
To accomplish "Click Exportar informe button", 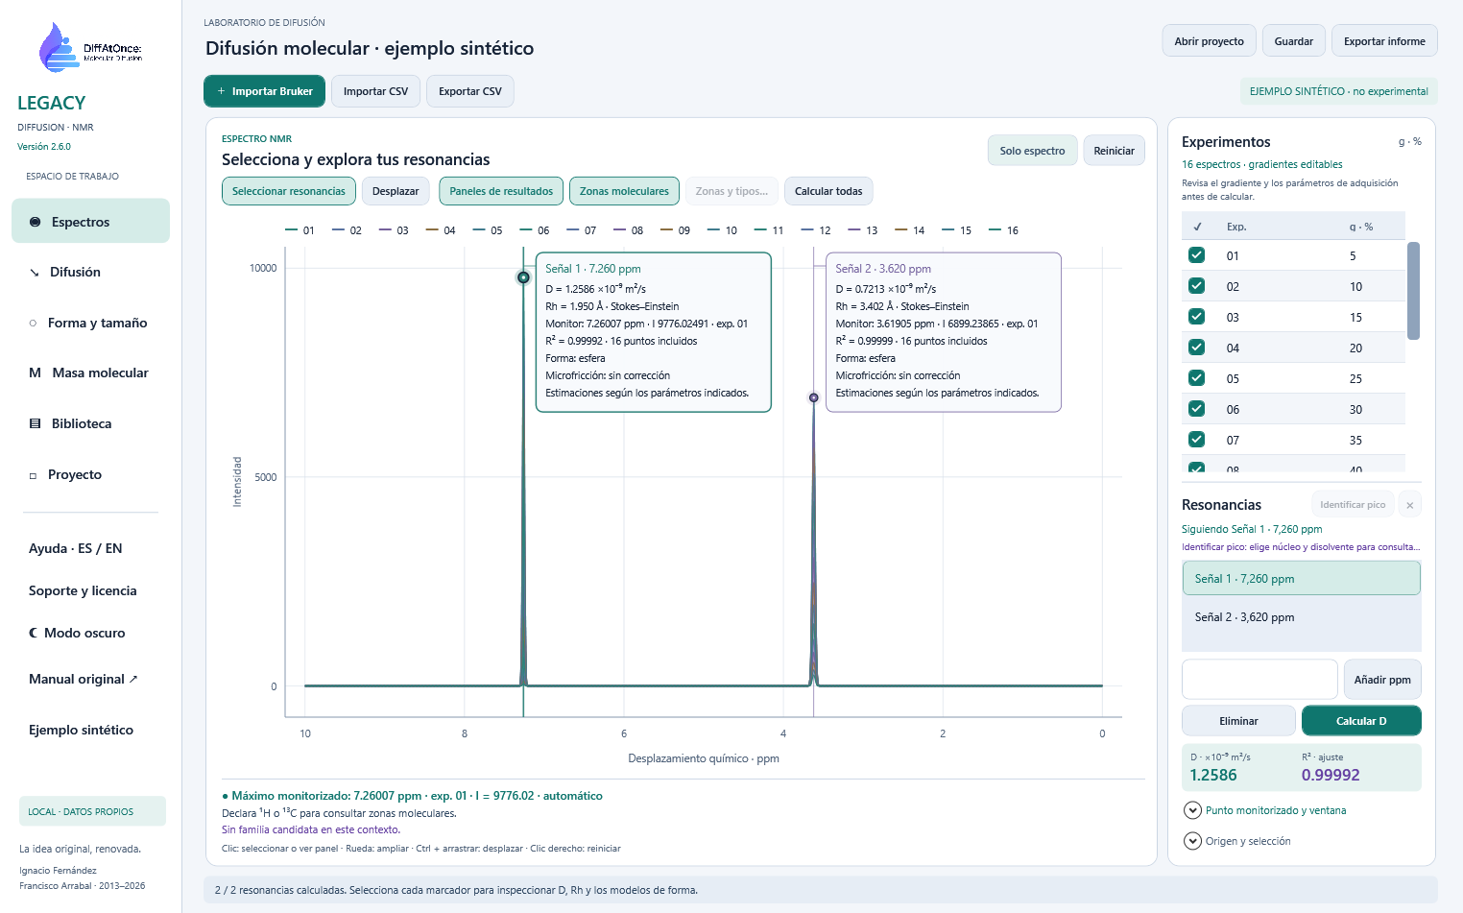I will (1384, 41).
